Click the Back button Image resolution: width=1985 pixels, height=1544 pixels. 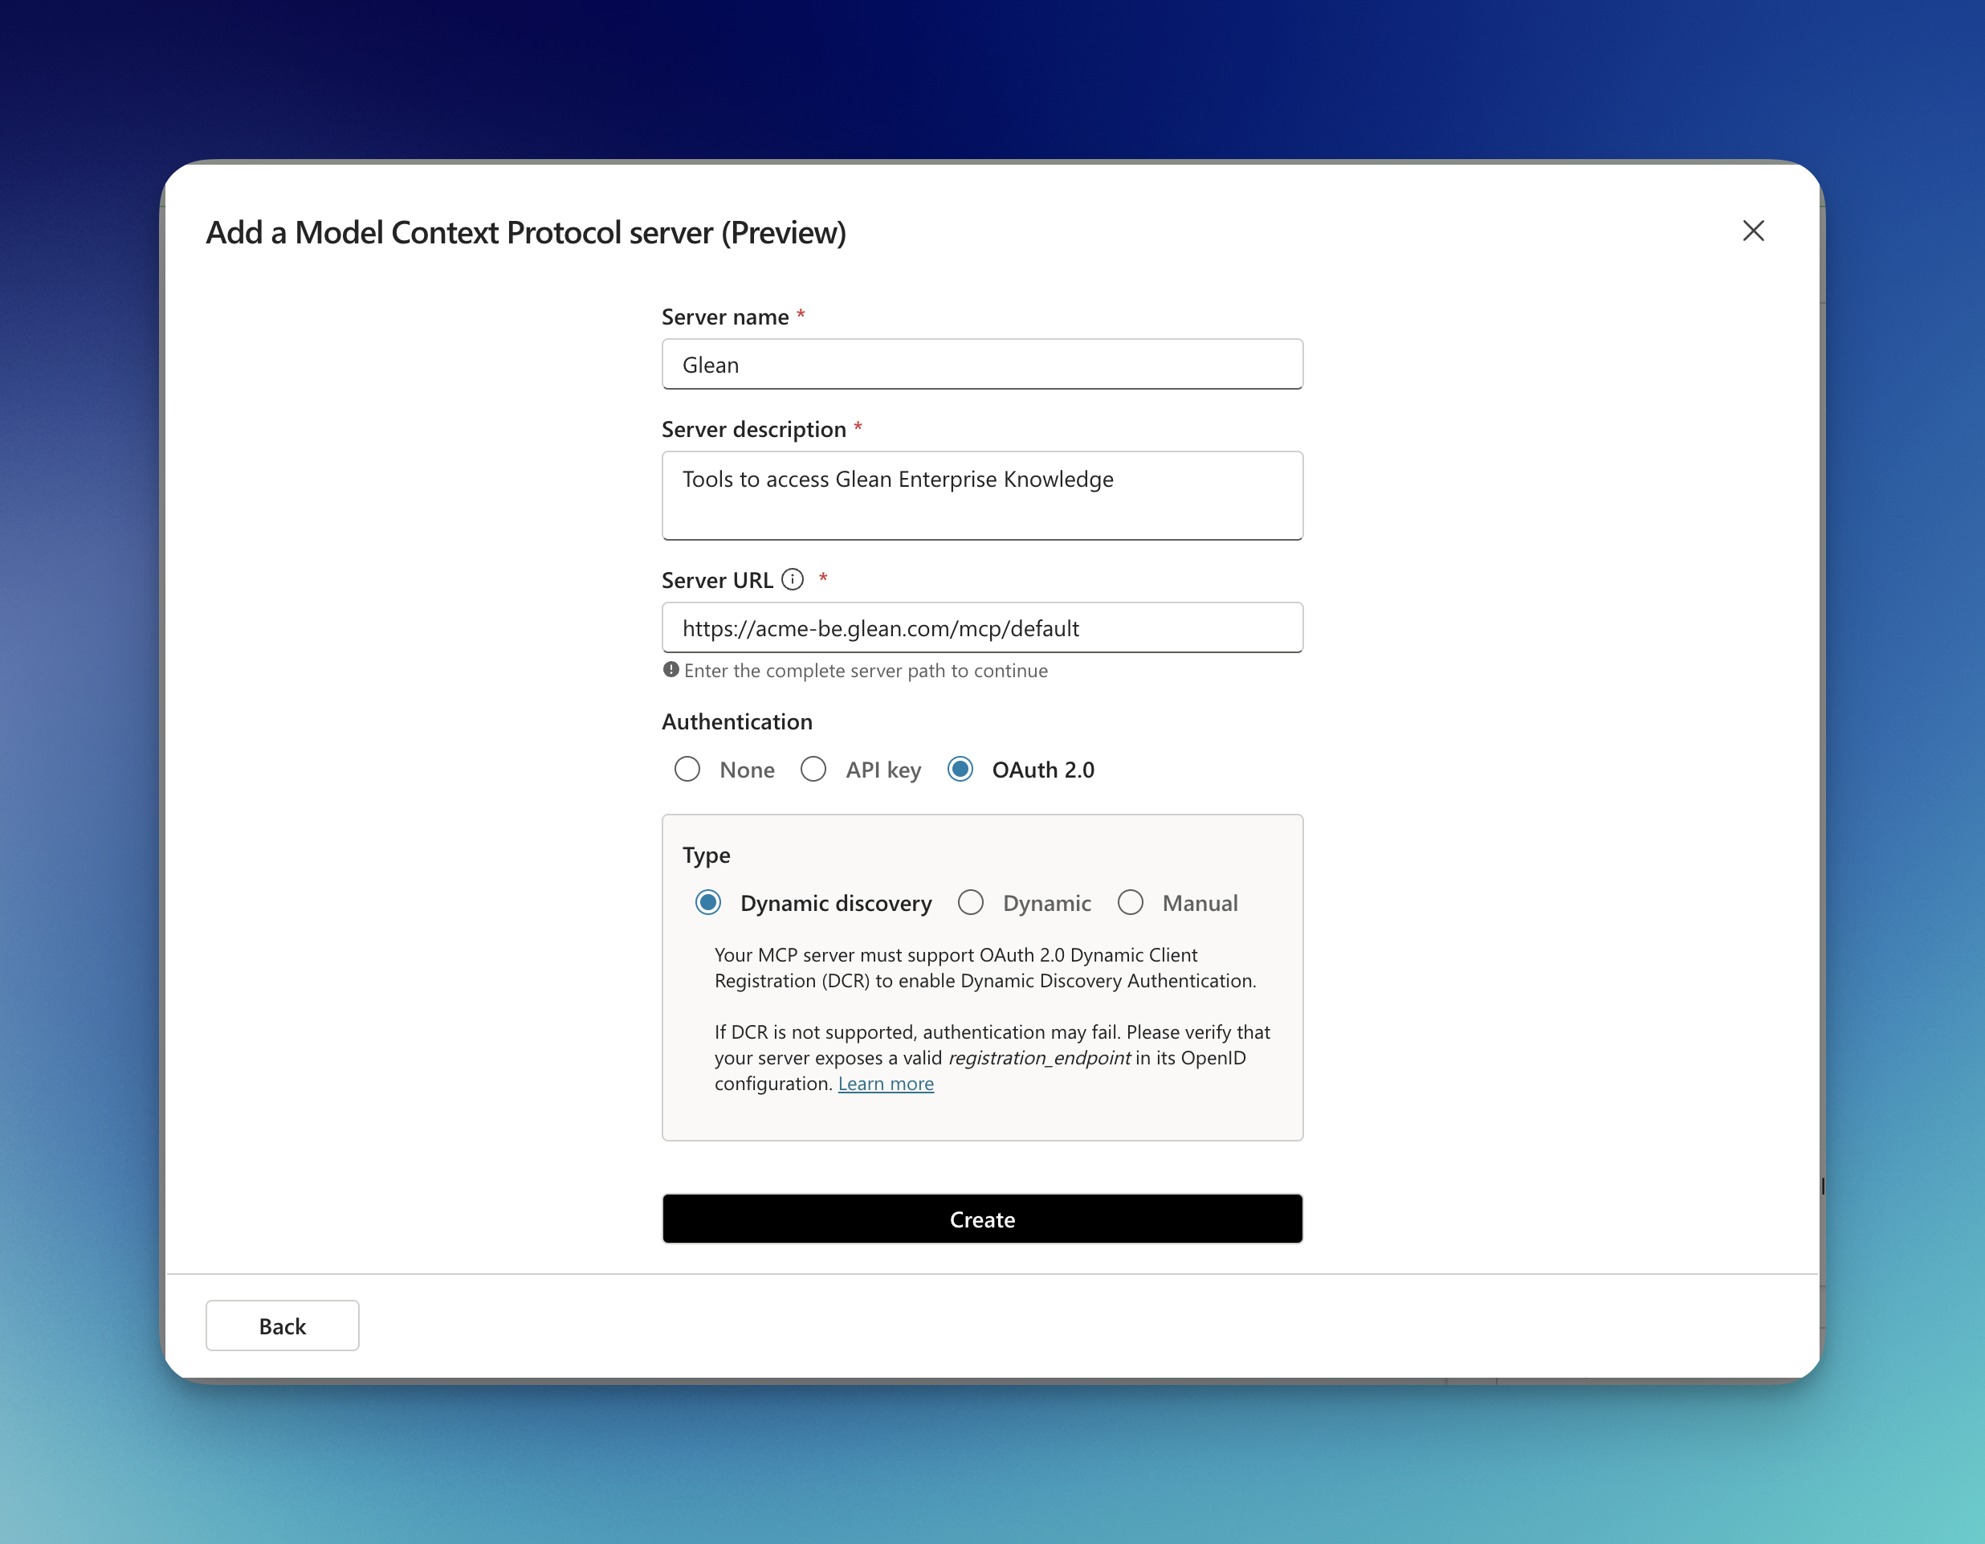[x=282, y=1325]
